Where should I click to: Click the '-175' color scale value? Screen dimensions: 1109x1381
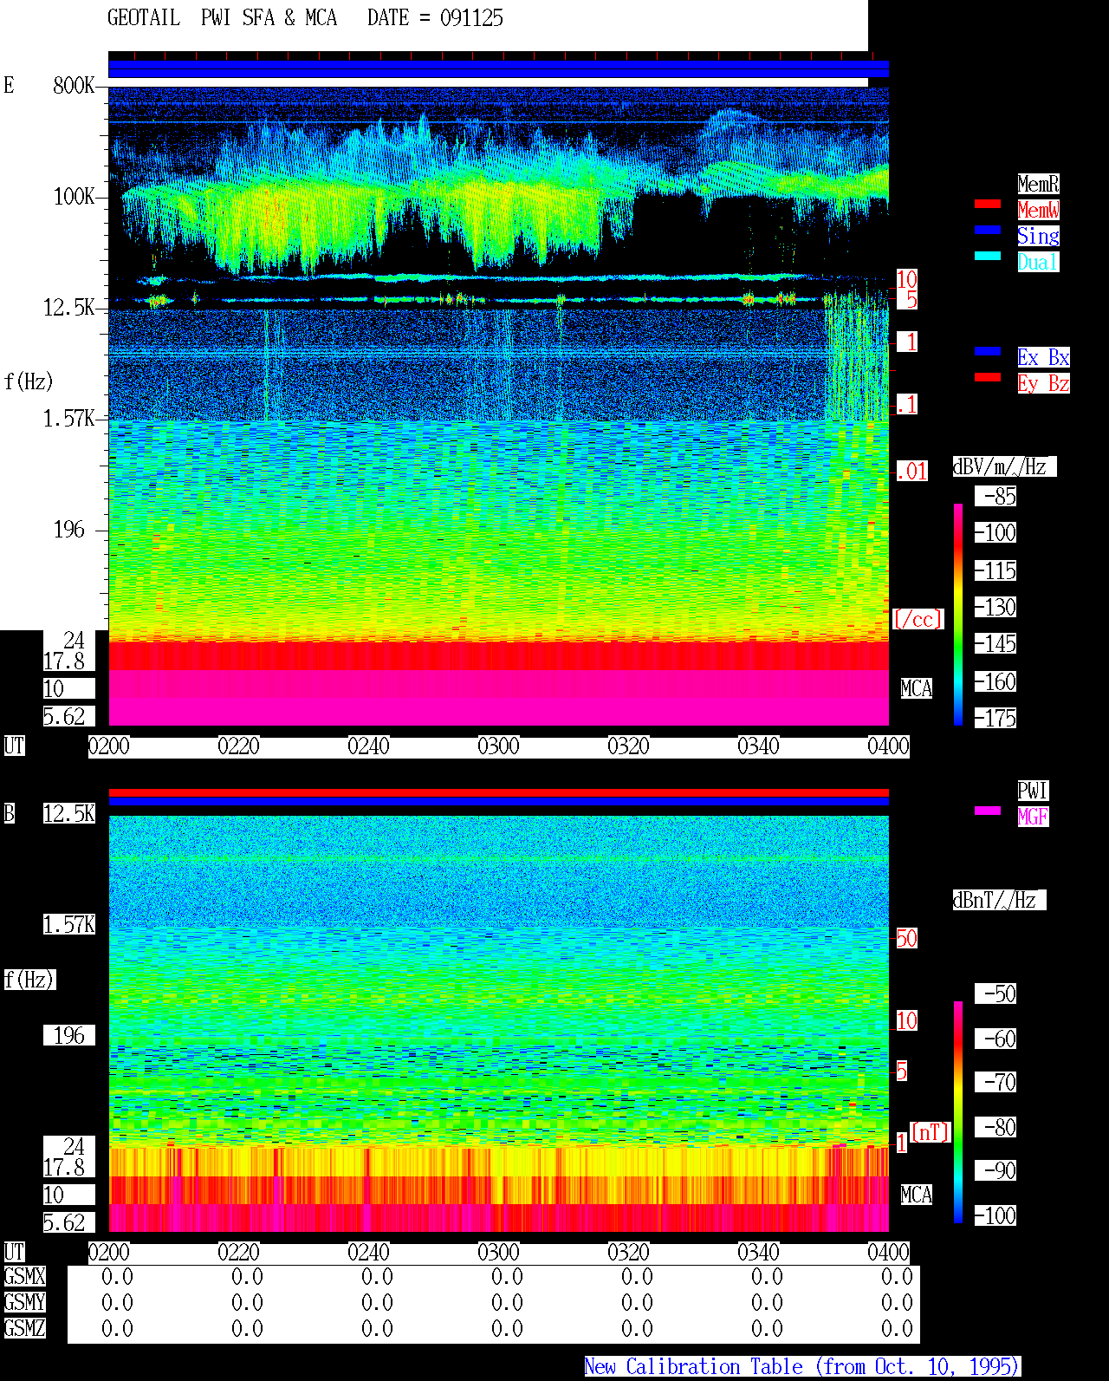(x=996, y=718)
